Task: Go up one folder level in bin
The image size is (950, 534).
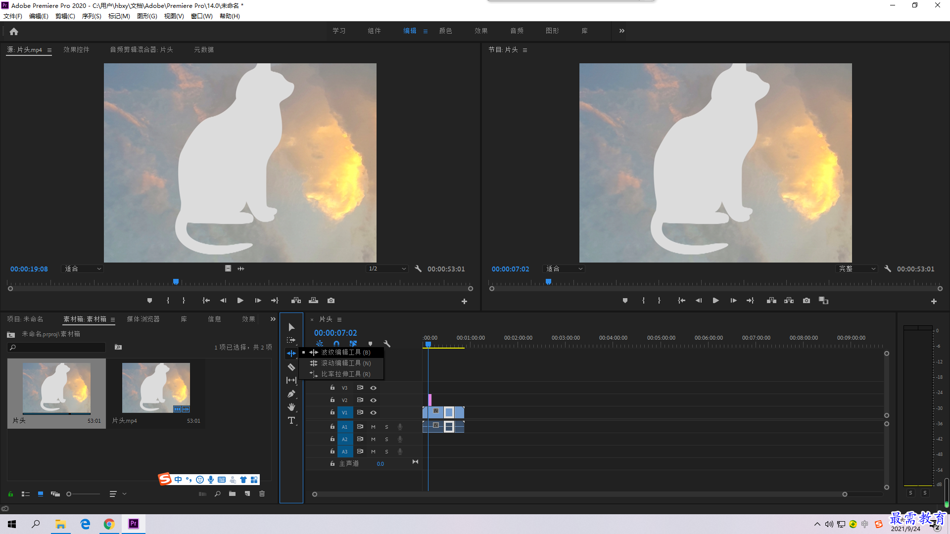Action: 11,335
